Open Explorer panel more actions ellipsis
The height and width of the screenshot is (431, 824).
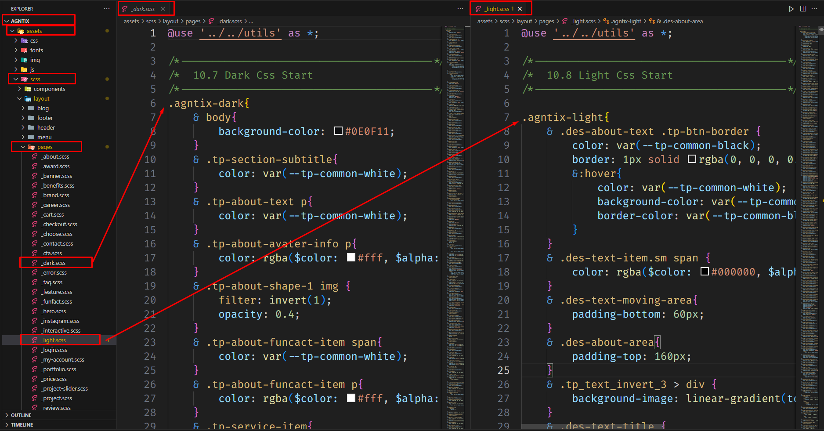(x=107, y=9)
